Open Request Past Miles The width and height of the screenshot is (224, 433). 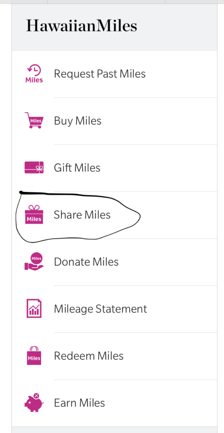114,74
